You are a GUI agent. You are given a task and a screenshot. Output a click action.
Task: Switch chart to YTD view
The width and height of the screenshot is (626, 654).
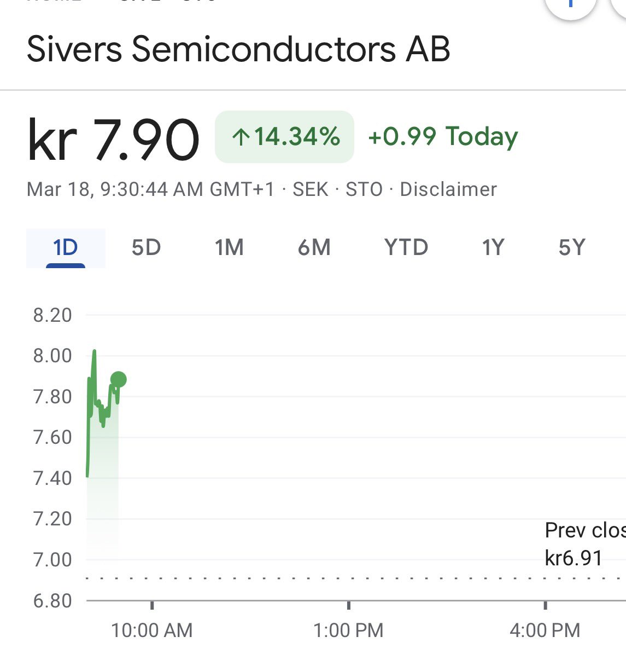coord(406,248)
